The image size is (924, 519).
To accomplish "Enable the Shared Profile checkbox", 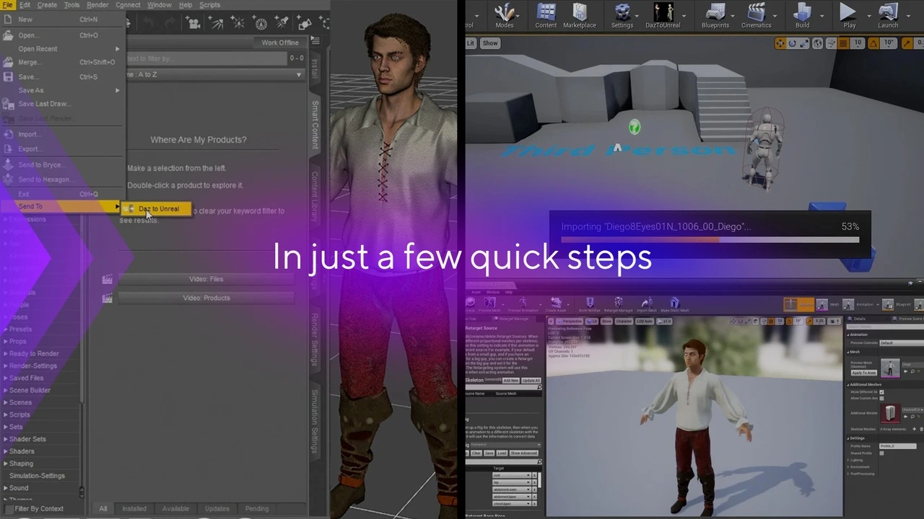I will 881,453.
